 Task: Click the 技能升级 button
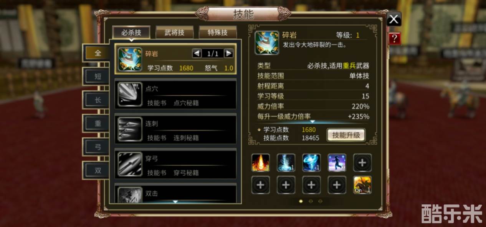346,135
